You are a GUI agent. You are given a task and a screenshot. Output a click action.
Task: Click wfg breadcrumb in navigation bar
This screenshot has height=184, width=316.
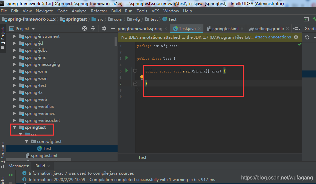pyautogui.click(x=133, y=19)
